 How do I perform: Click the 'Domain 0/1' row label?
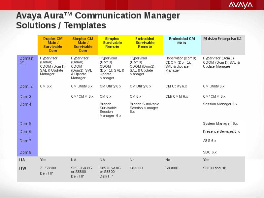coord(26,61)
